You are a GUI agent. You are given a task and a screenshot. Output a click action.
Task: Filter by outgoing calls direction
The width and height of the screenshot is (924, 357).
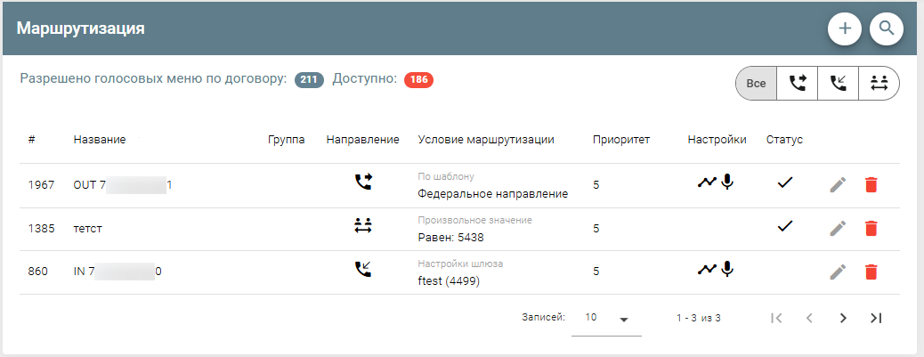pos(797,84)
